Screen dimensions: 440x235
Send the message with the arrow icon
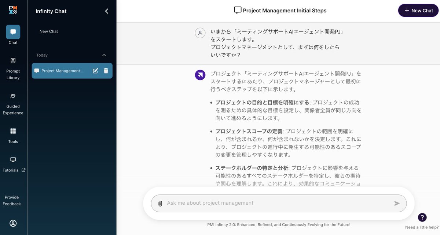397,203
